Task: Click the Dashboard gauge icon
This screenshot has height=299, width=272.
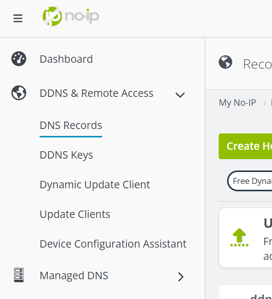Action: (x=19, y=59)
